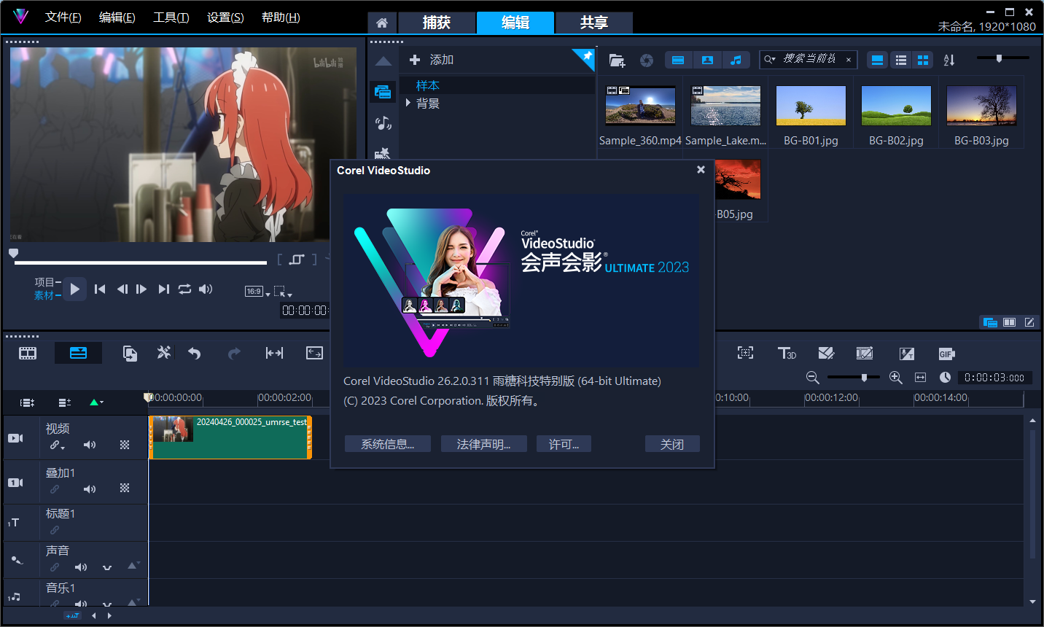This screenshot has width=1044, height=627.
Task: Go to the home tab icon
Action: tap(382, 23)
